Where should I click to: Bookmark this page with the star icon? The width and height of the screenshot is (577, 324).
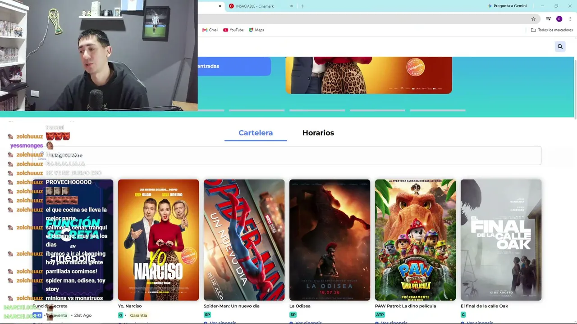(x=533, y=19)
